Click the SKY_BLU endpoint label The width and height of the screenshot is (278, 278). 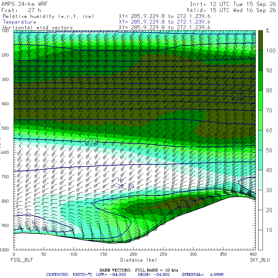[x=259, y=260]
